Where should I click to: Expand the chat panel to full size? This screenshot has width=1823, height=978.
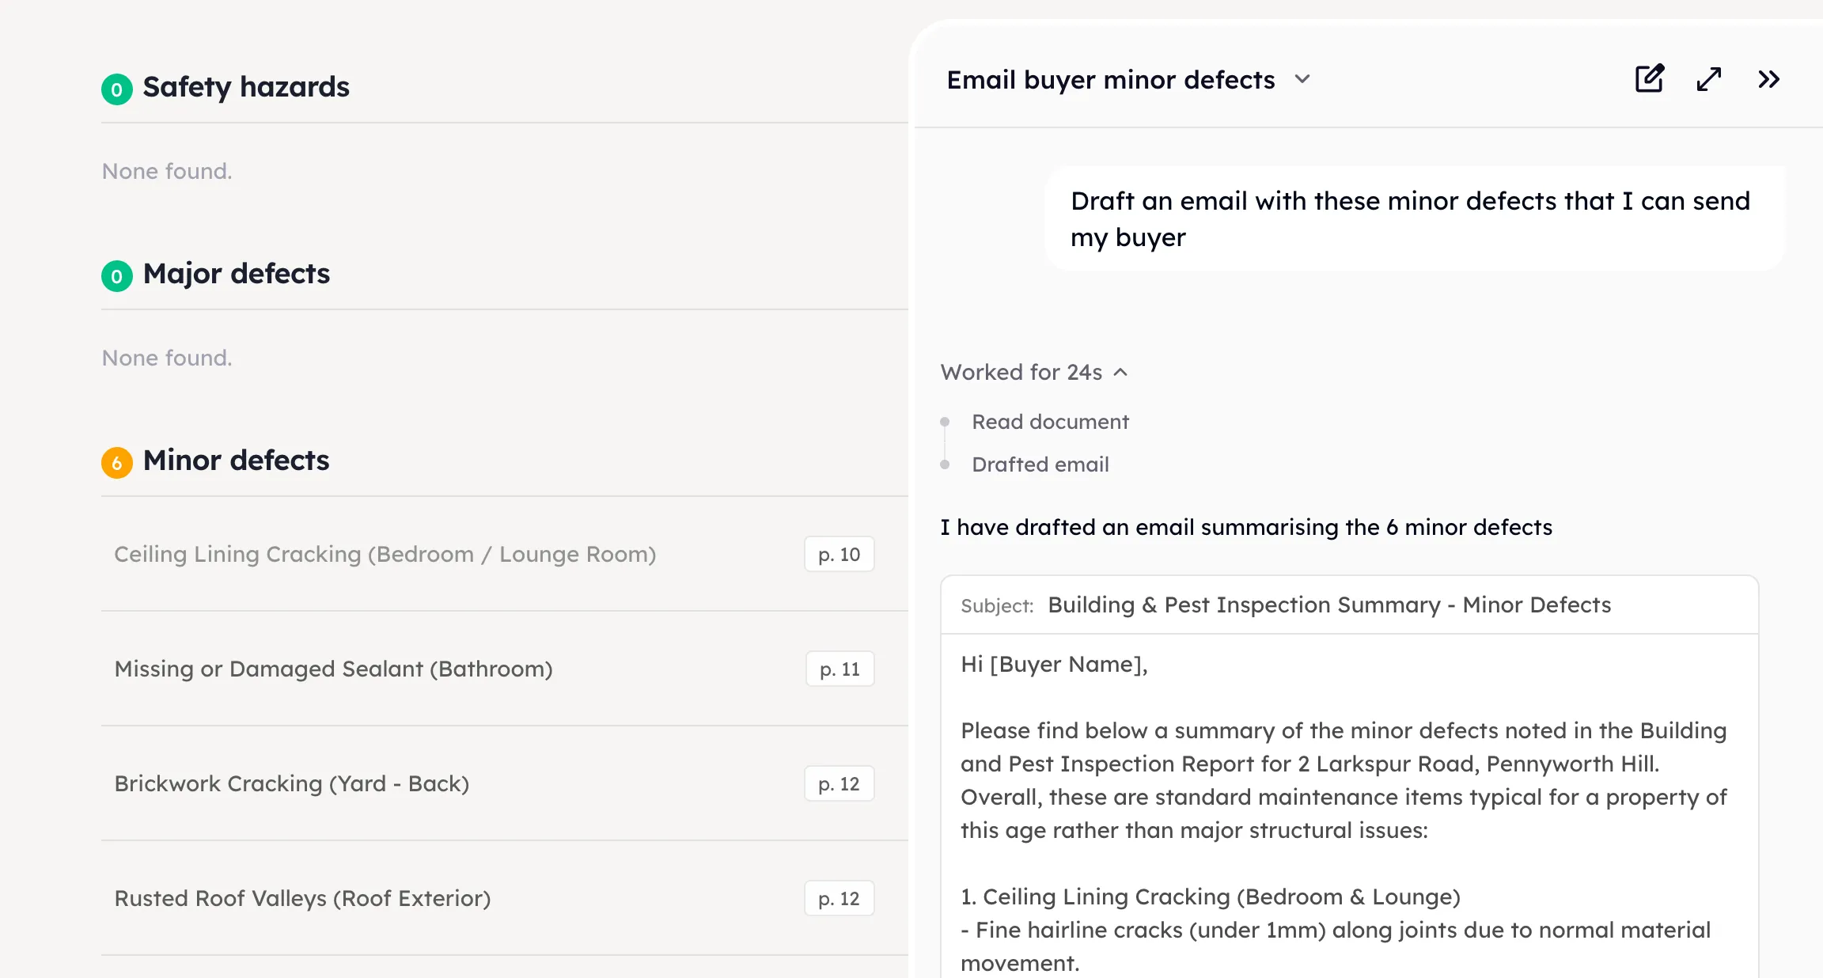1709,79
